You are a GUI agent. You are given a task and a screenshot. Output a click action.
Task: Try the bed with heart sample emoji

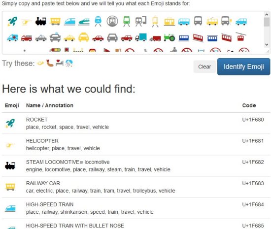(60, 63)
